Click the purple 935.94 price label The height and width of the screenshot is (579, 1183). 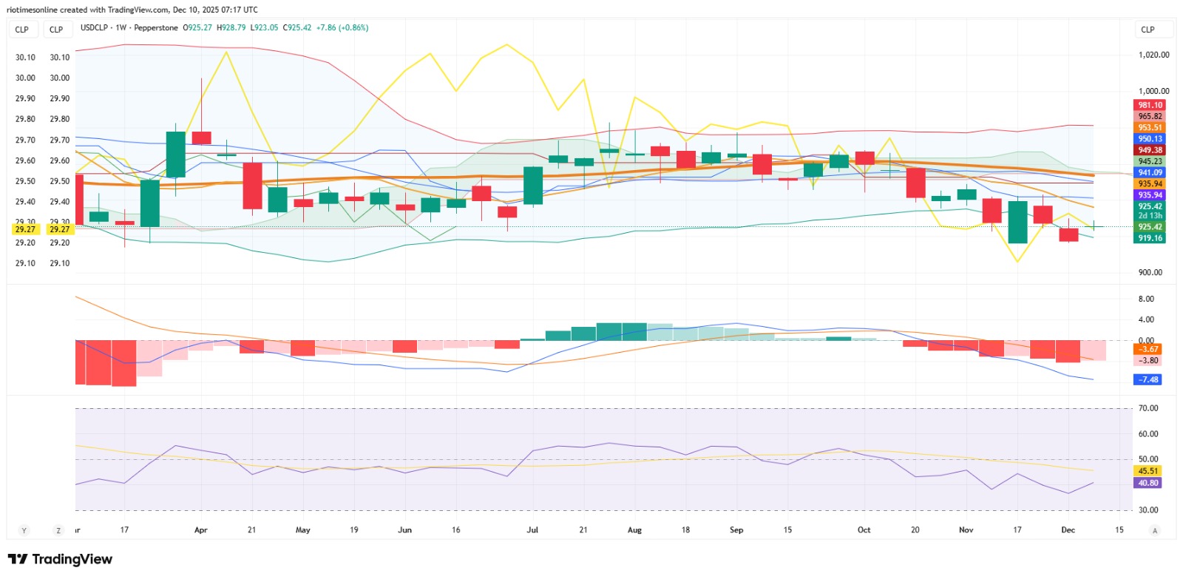(1150, 195)
